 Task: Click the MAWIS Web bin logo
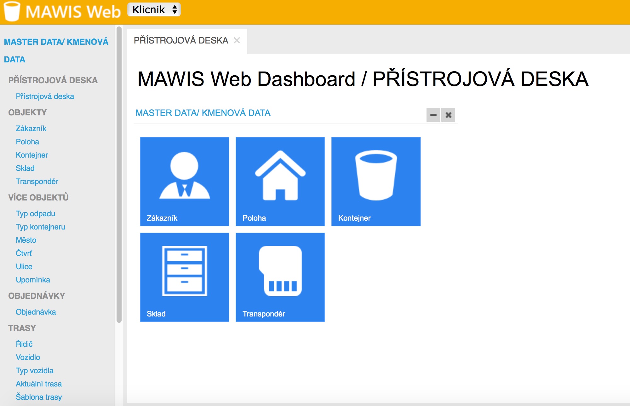(x=12, y=11)
